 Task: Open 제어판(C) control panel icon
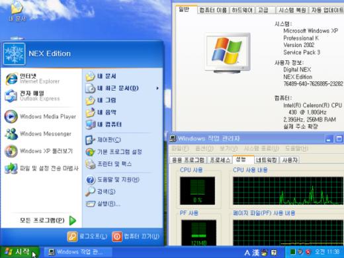point(90,140)
